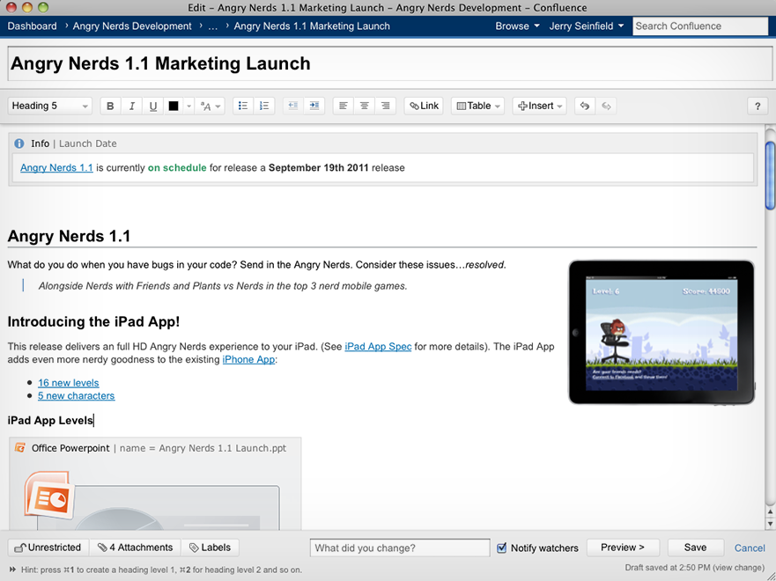Screen dimensions: 776x581
Task: Undo the last edit
Action: 585,106
